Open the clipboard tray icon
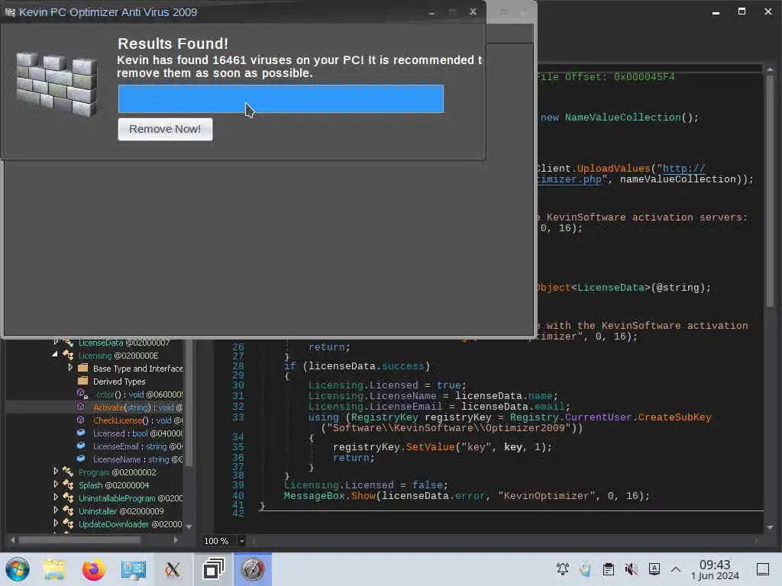 pos(609,569)
